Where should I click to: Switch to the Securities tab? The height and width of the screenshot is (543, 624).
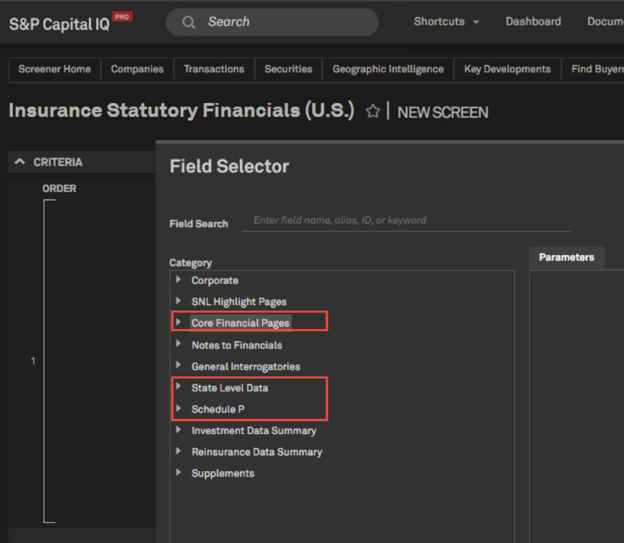pos(289,69)
